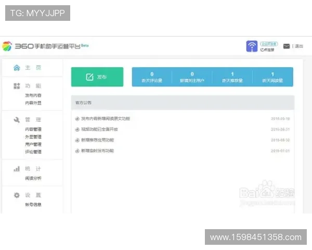Open 内容外显 under 功能
The image size is (312, 250).
coord(33,103)
